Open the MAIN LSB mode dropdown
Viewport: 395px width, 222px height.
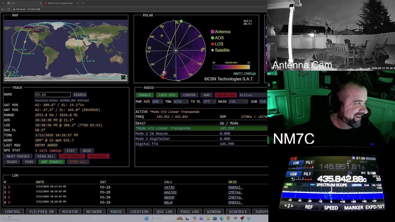pyautogui.click(x=238, y=101)
